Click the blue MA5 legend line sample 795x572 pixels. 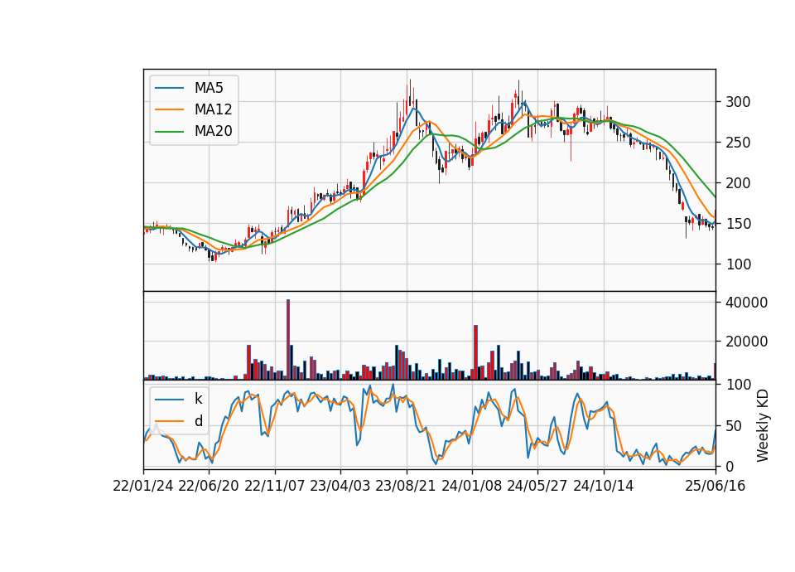click(169, 88)
